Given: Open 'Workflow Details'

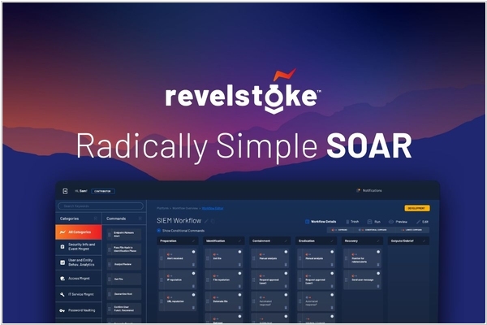Looking at the screenshot, I should tap(321, 222).
